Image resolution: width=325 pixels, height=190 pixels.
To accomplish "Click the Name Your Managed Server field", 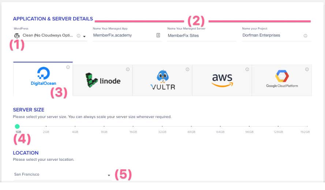I will pyautogui.click(x=201, y=35).
